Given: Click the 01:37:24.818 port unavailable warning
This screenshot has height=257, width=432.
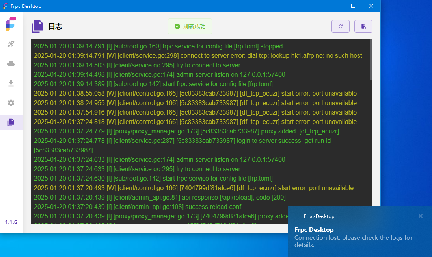Looking at the screenshot, I should click(196, 122).
